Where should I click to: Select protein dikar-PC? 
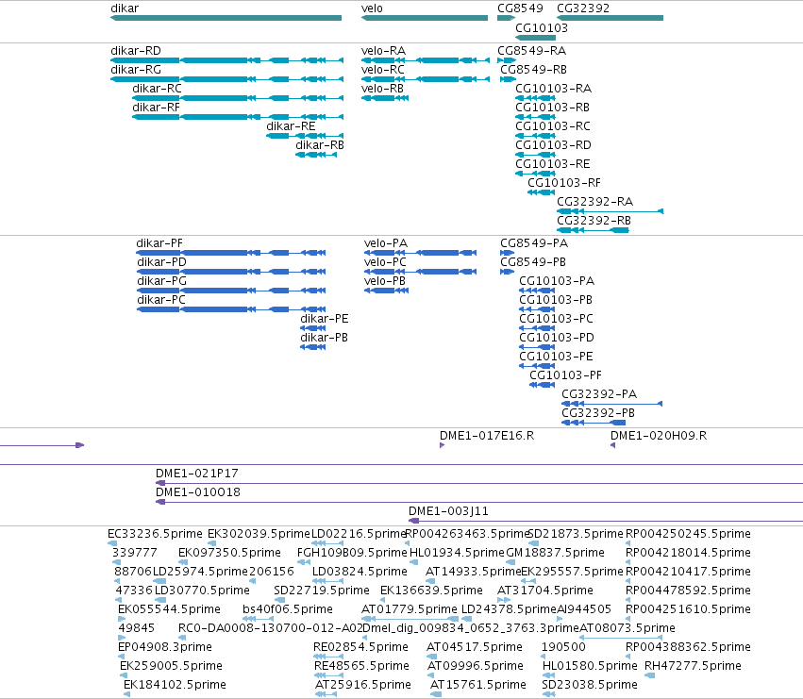[x=231, y=309]
